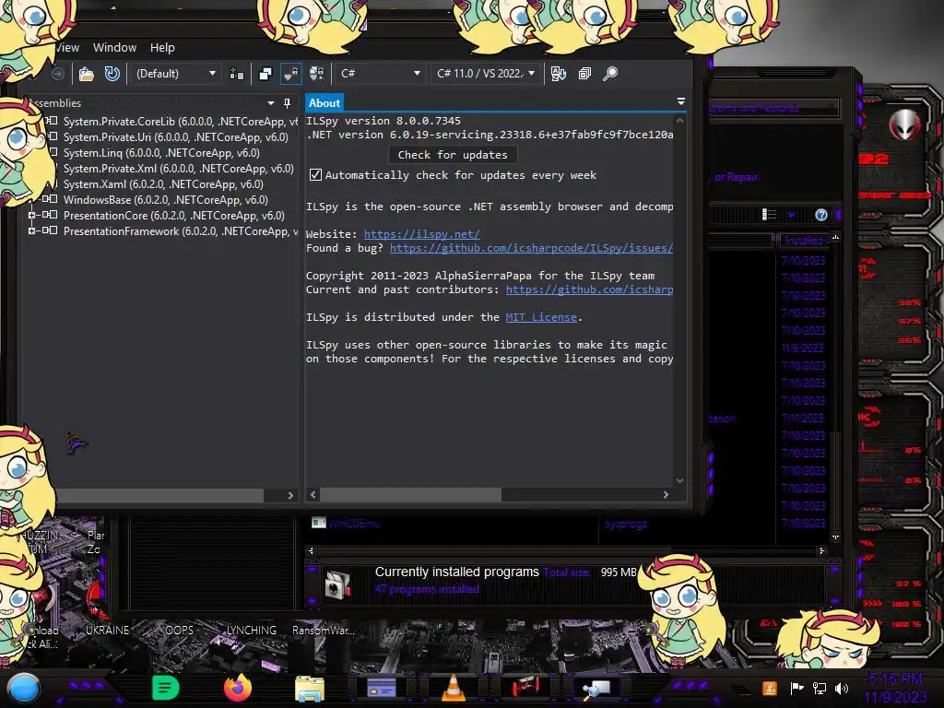Open the C# 11.0 / VS 2022 version dropdown
The height and width of the screenshot is (708, 944).
(x=487, y=74)
